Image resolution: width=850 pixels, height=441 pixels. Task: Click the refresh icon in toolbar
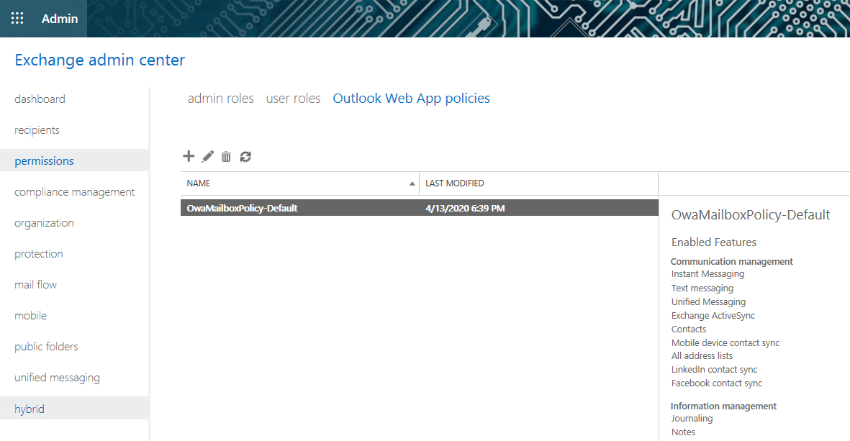pyautogui.click(x=245, y=157)
